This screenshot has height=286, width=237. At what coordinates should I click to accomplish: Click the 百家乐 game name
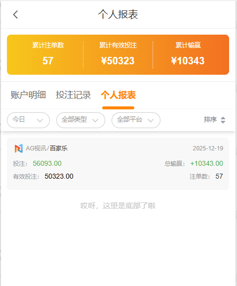(x=59, y=148)
